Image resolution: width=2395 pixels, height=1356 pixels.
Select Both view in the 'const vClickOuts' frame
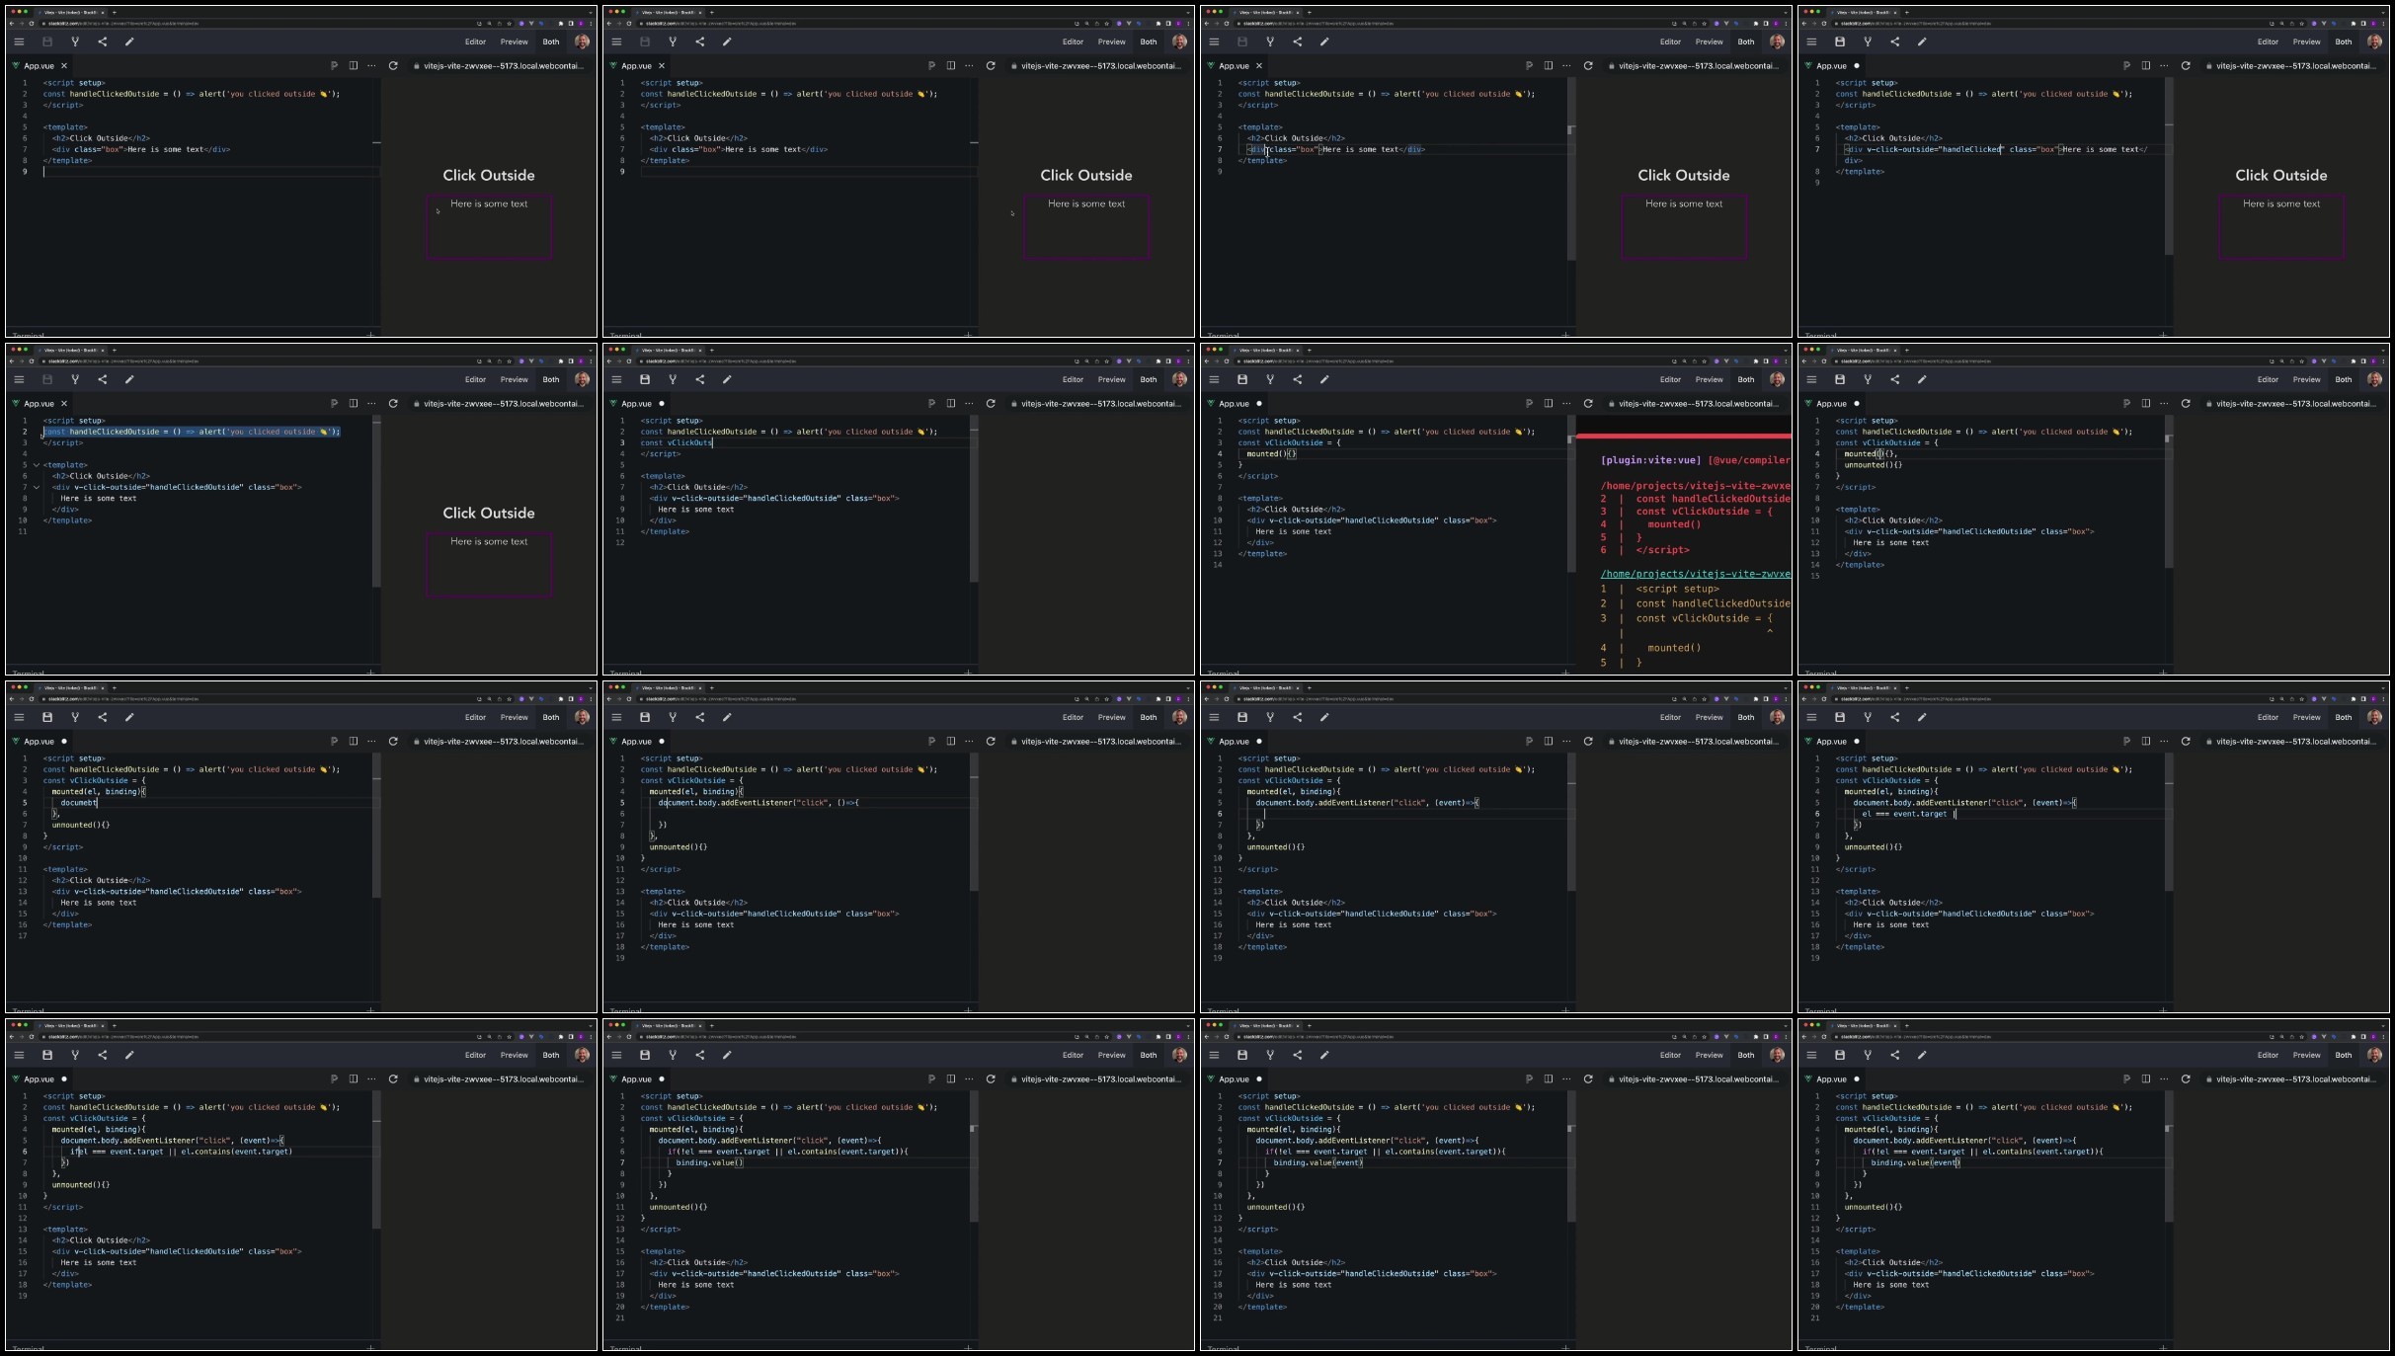pyautogui.click(x=1149, y=379)
